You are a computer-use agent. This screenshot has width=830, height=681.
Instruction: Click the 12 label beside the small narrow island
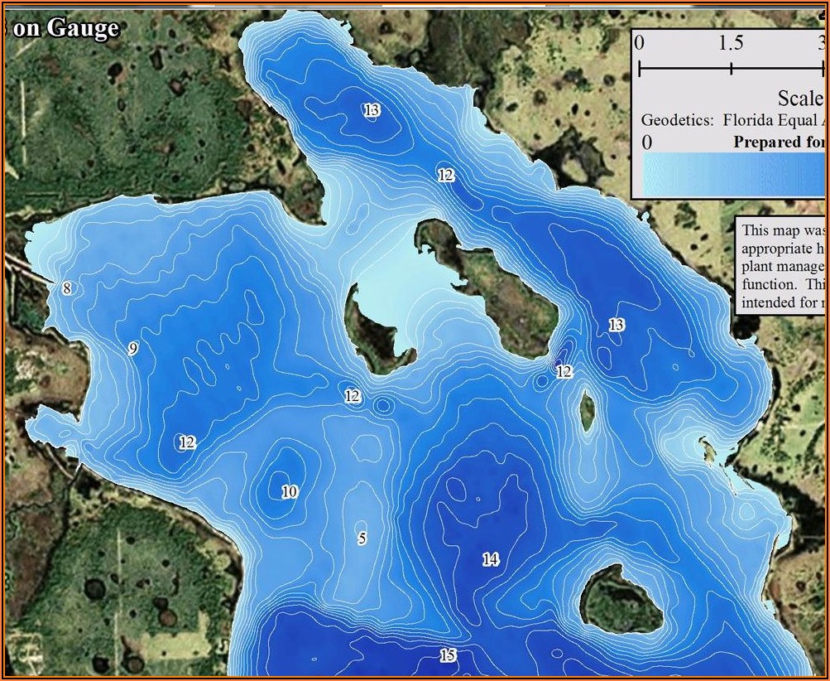(564, 371)
